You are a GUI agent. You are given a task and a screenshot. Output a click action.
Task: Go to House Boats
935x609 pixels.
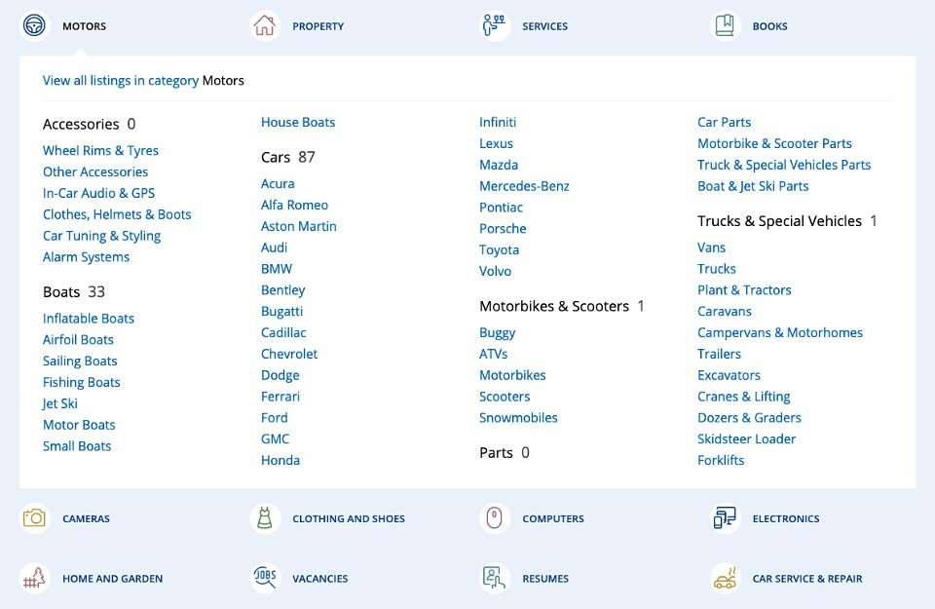tap(298, 122)
